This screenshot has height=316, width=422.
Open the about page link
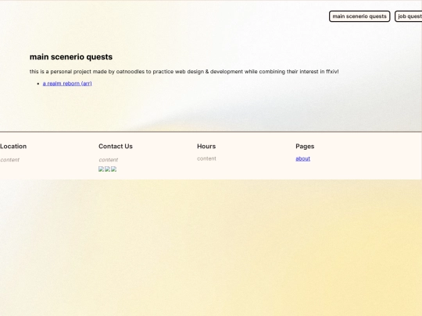click(302, 158)
